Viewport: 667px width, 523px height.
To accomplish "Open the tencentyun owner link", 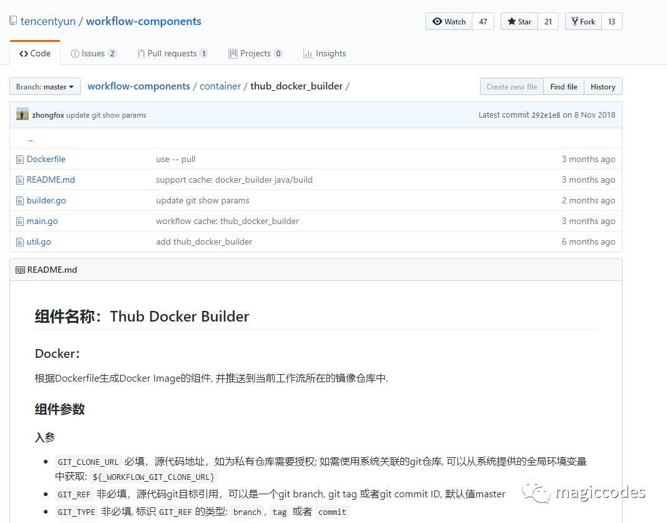I will pos(48,21).
